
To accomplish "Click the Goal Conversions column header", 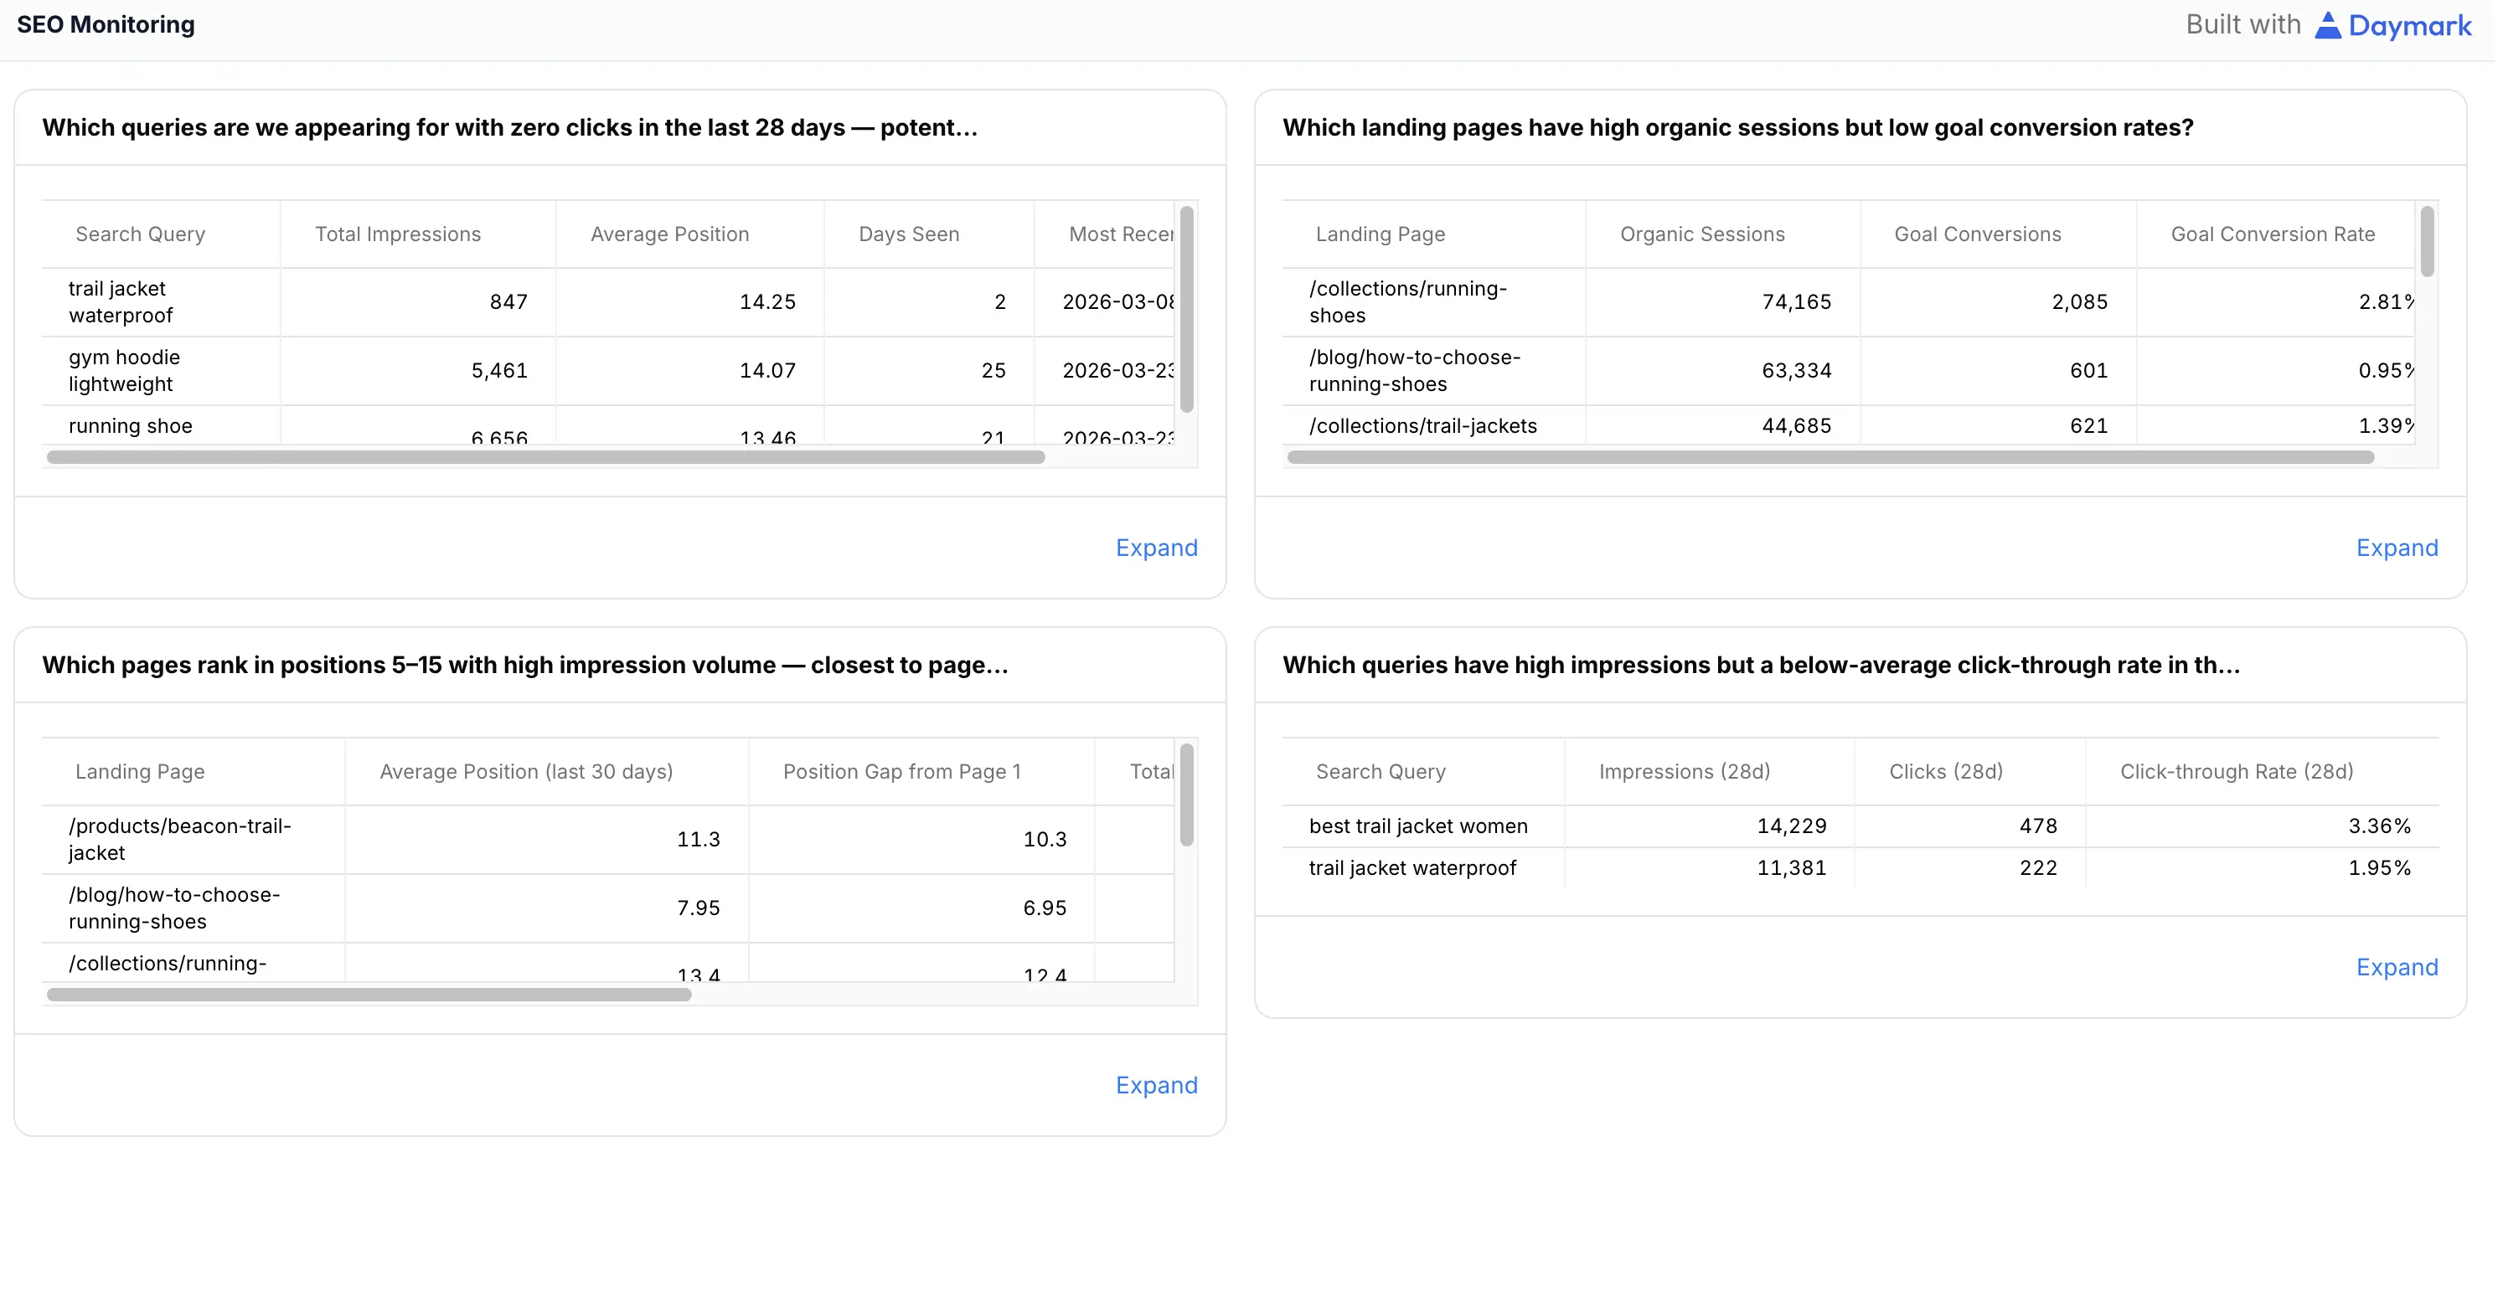I will (1976, 234).
